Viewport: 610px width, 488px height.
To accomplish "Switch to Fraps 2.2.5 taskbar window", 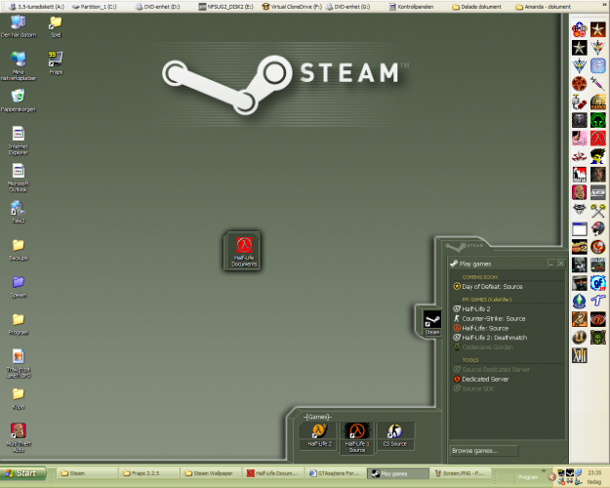I will pos(148,473).
